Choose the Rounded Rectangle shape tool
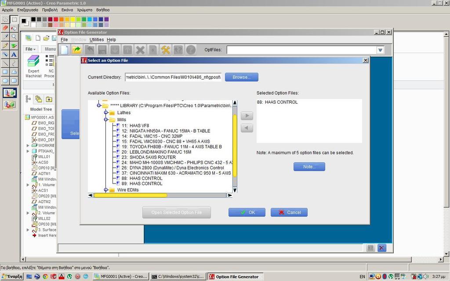 (14, 81)
